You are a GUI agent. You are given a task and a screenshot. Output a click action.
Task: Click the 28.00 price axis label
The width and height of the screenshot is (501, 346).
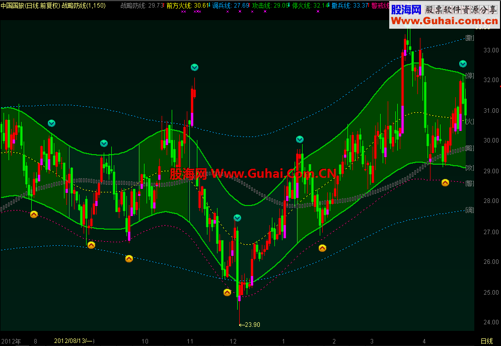[x=491, y=200]
